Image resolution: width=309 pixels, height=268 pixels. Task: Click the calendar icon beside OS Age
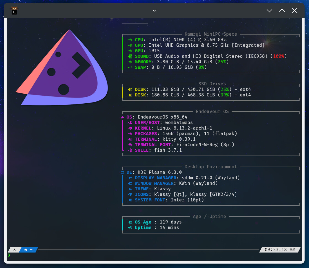[x=131, y=222]
